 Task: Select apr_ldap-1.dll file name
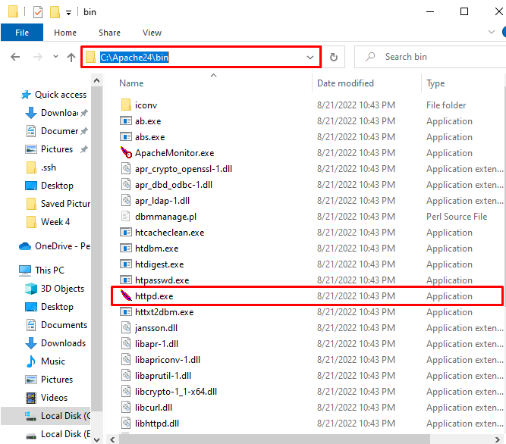point(162,201)
